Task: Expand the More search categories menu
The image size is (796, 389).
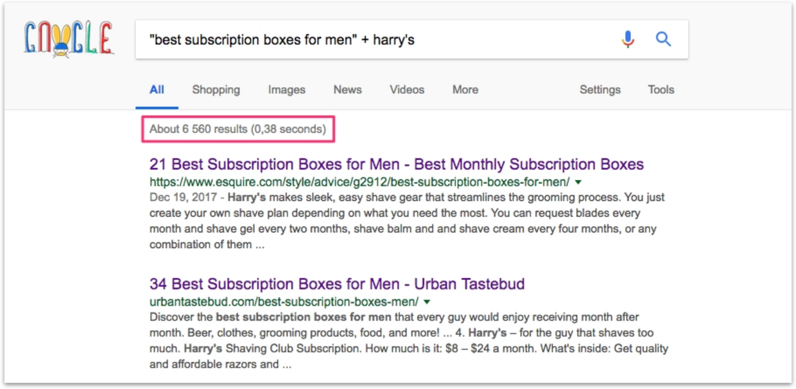Action: pos(465,90)
